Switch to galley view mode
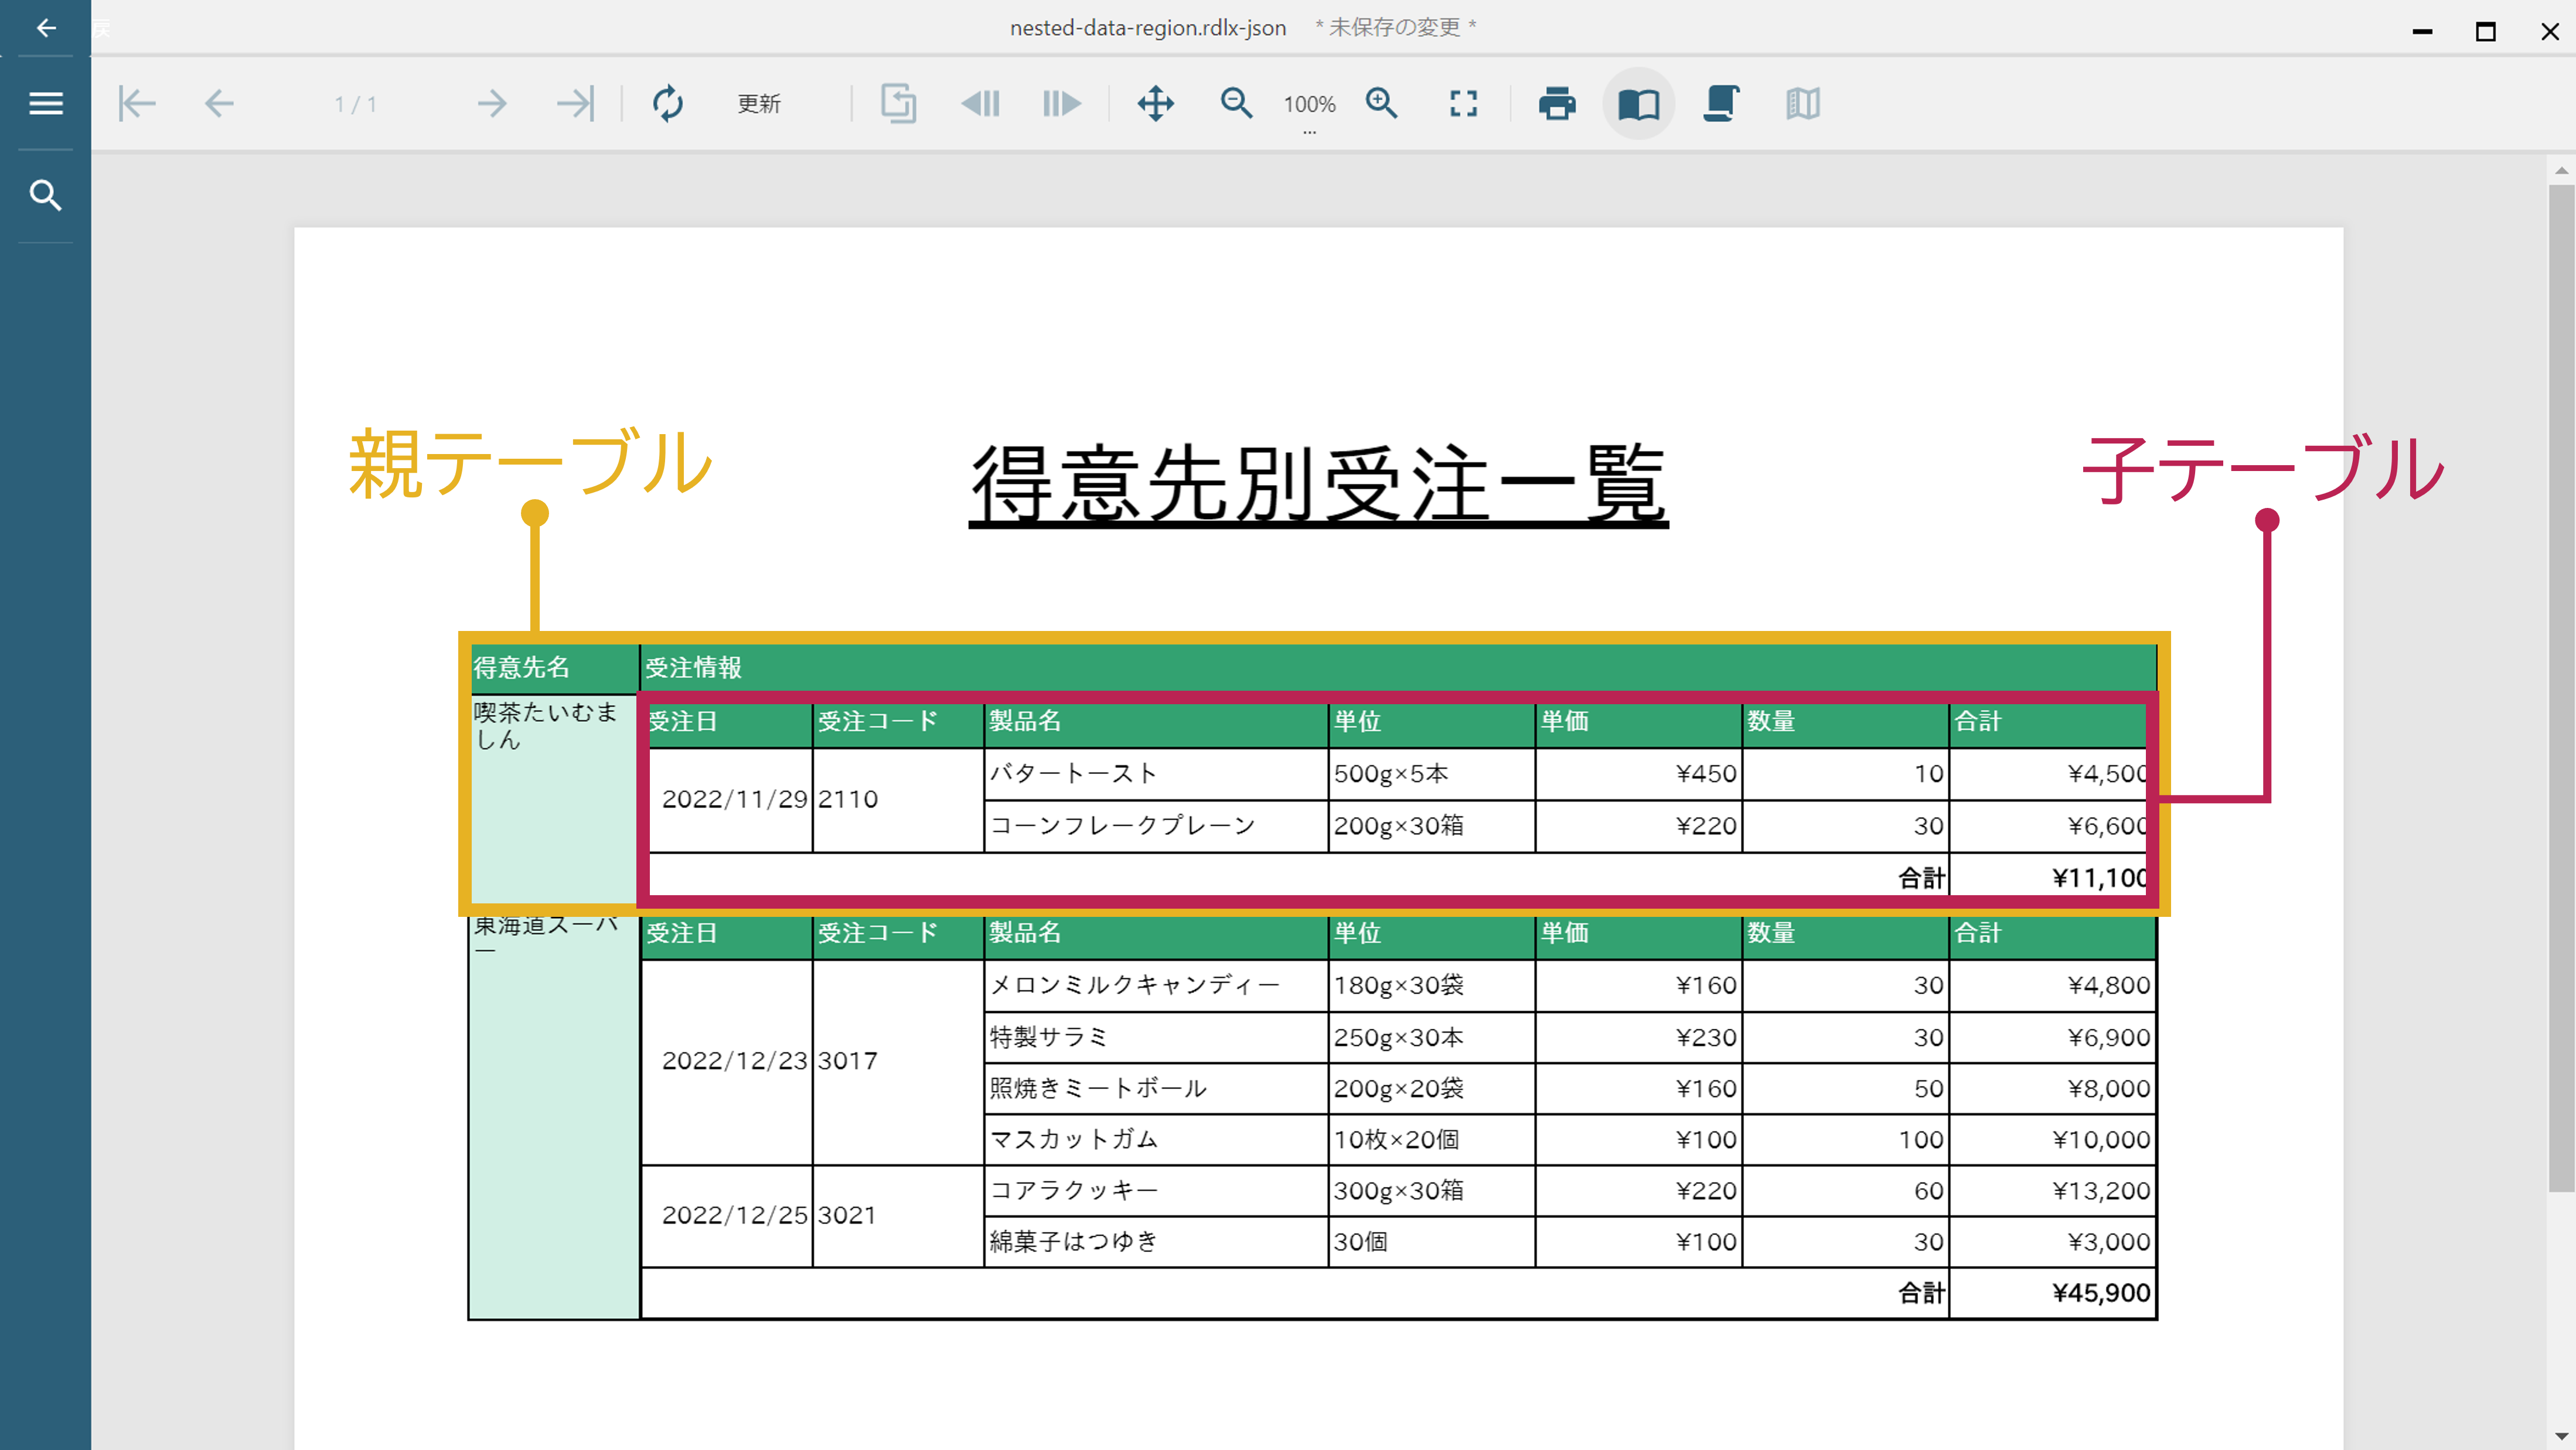Viewport: 2576px width, 1450px height. click(x=1803, y=104)
